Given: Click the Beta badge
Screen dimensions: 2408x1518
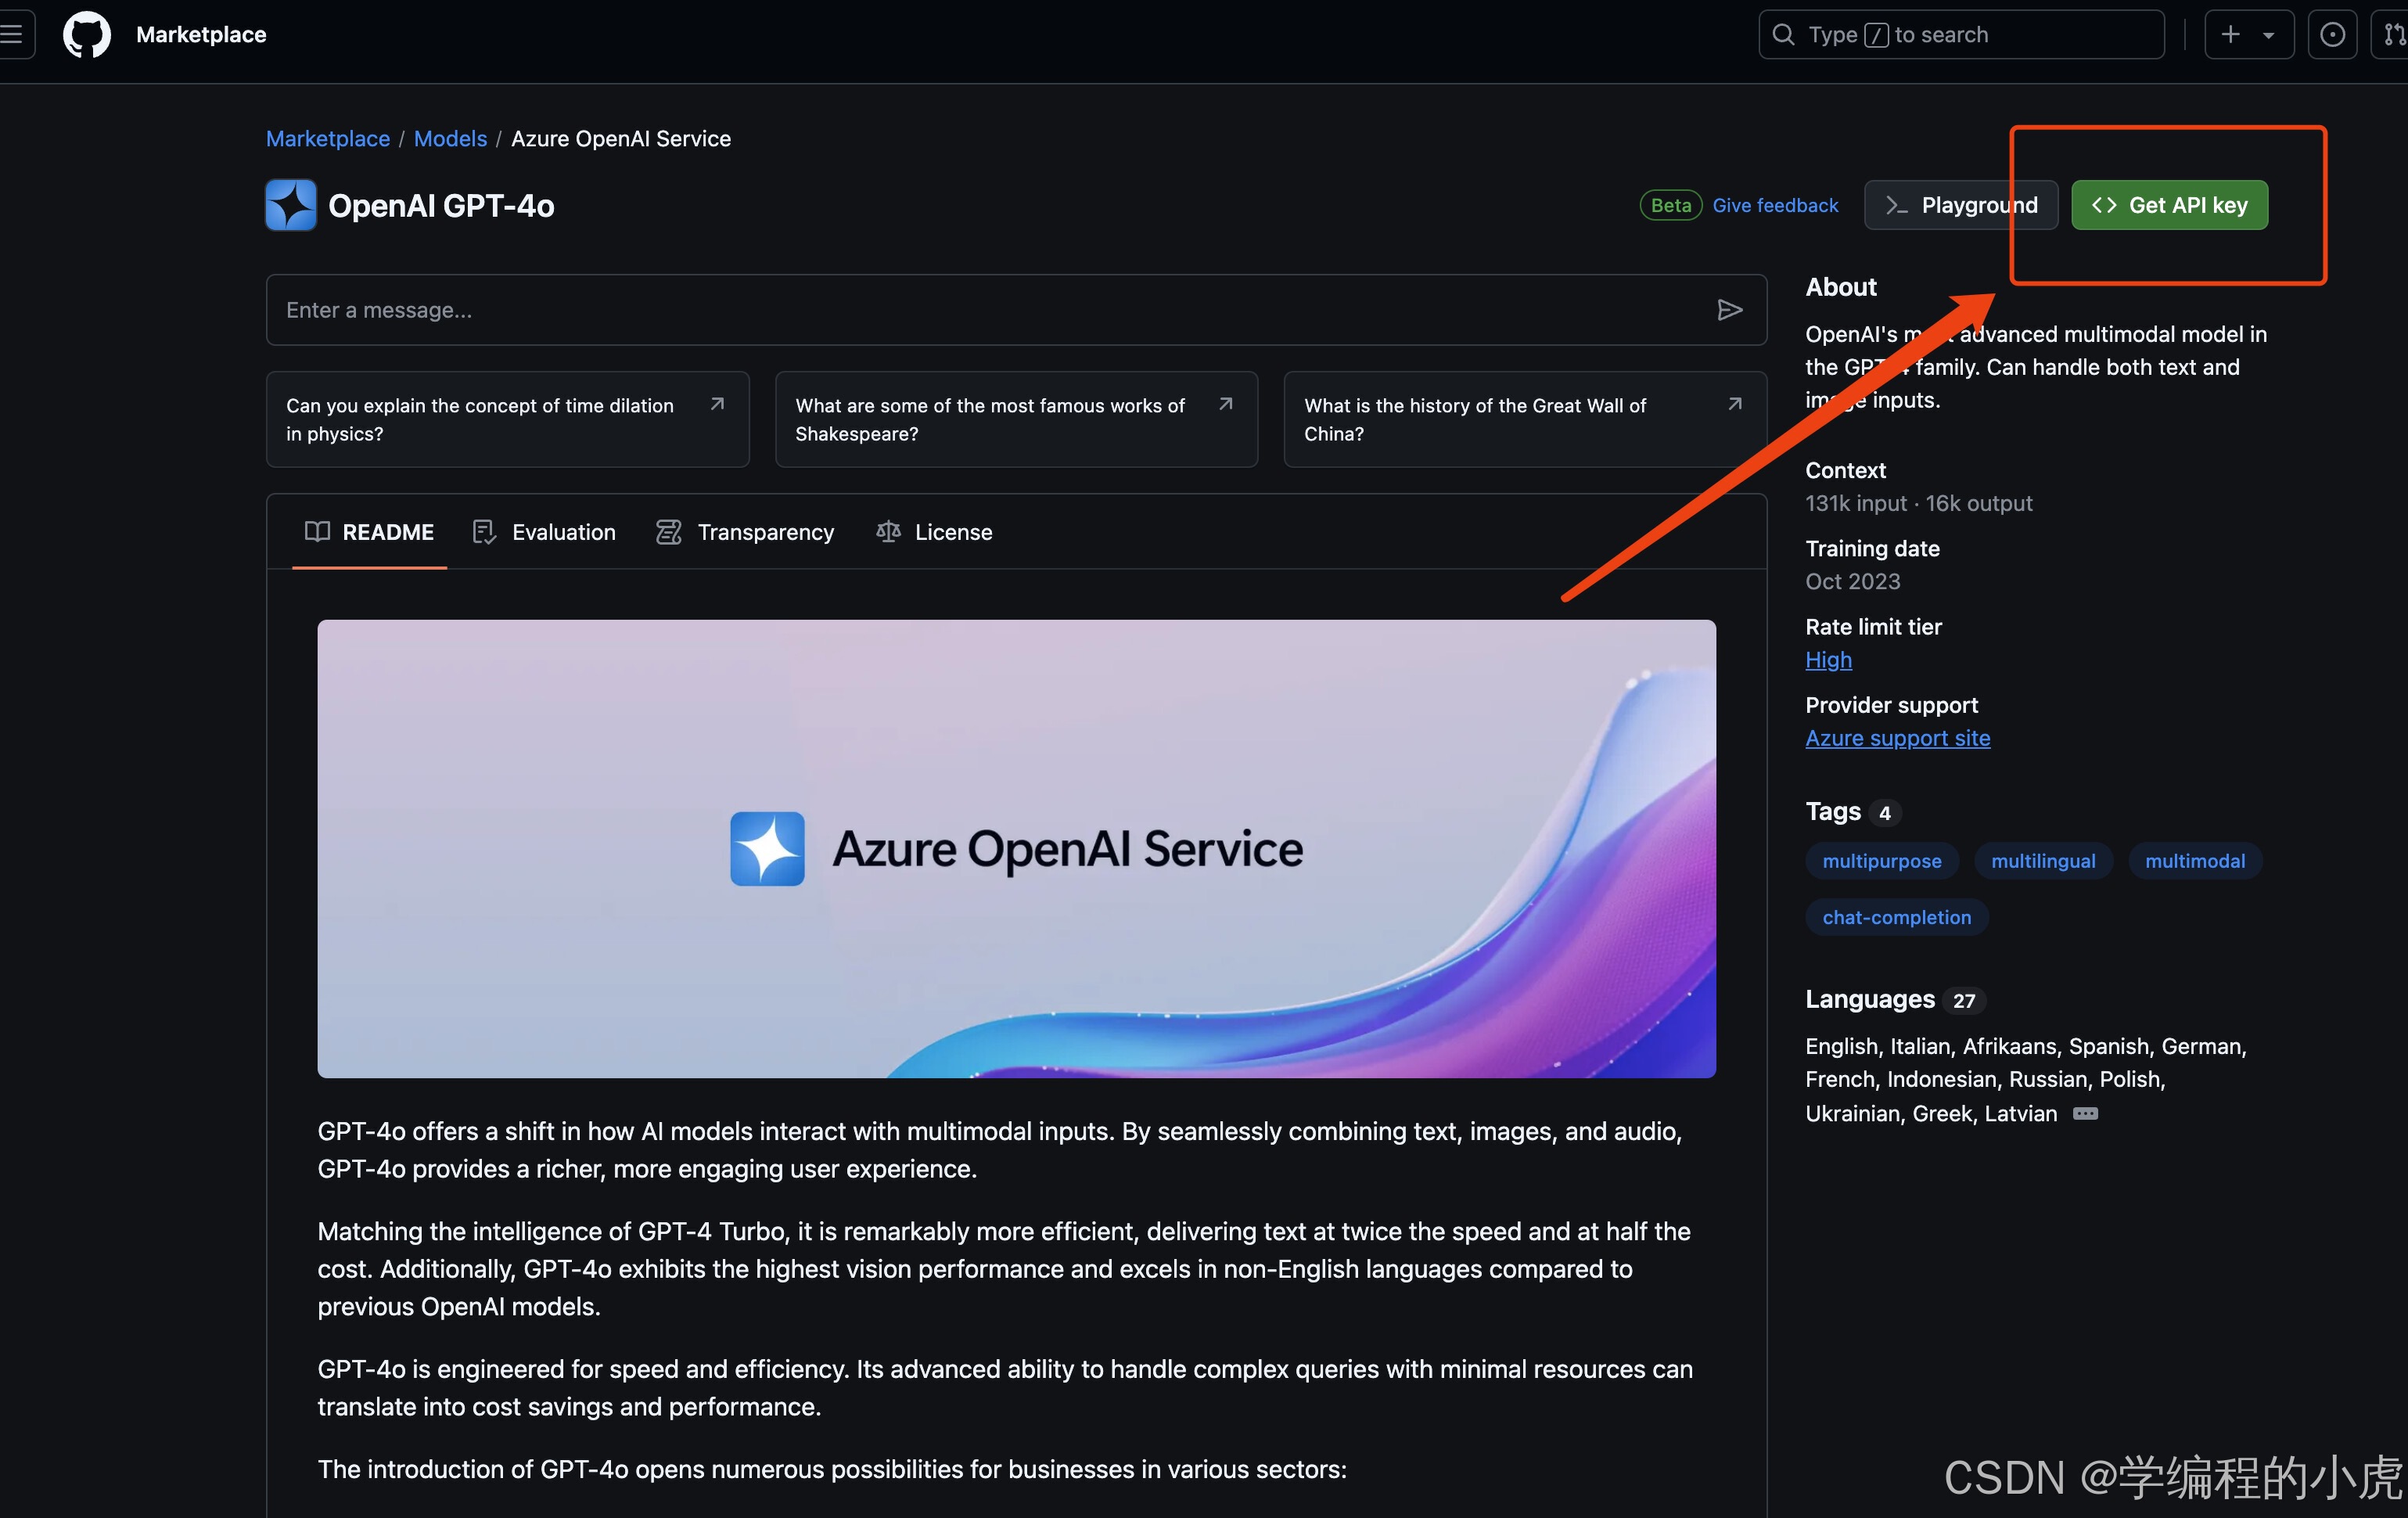Looking at the screenshot, I should [x=1671, y=205].
